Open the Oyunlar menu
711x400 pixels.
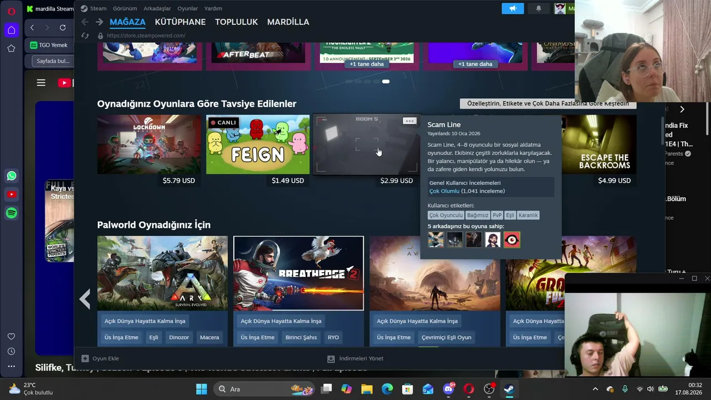188,8
